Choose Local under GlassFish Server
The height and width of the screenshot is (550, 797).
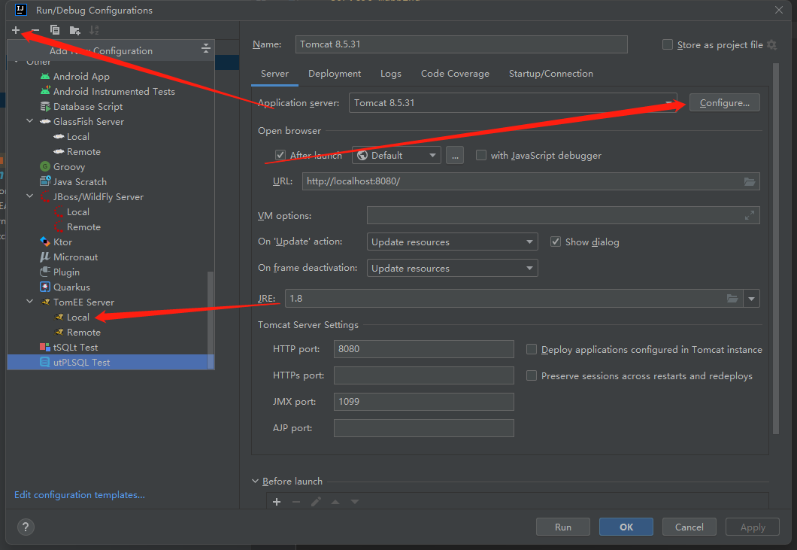click(x=77, y=137)
